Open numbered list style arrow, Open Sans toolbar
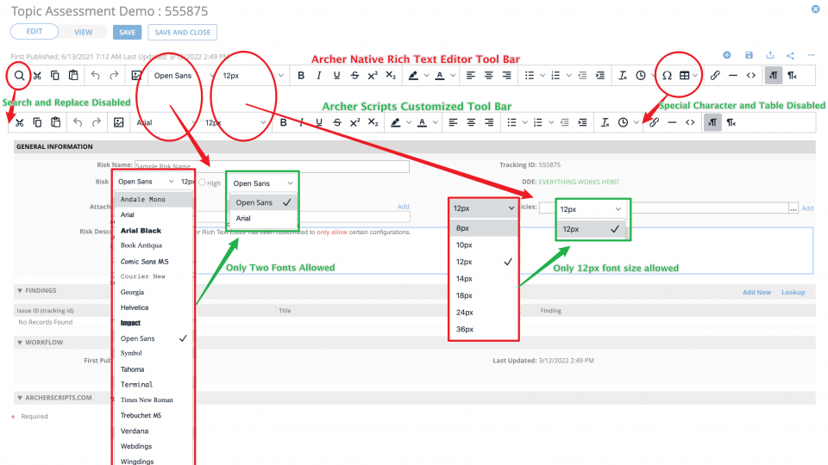Screen dimensions: 828x465 [x=568, y=76]
